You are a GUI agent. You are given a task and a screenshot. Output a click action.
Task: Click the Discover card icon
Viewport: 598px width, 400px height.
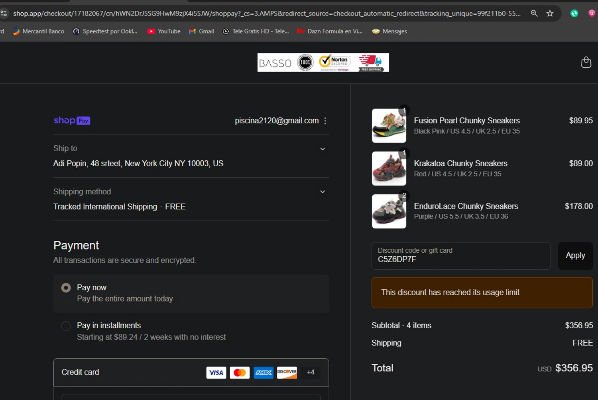[287, 373]
